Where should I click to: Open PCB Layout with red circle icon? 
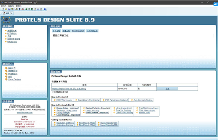click(x=23, y=9)
